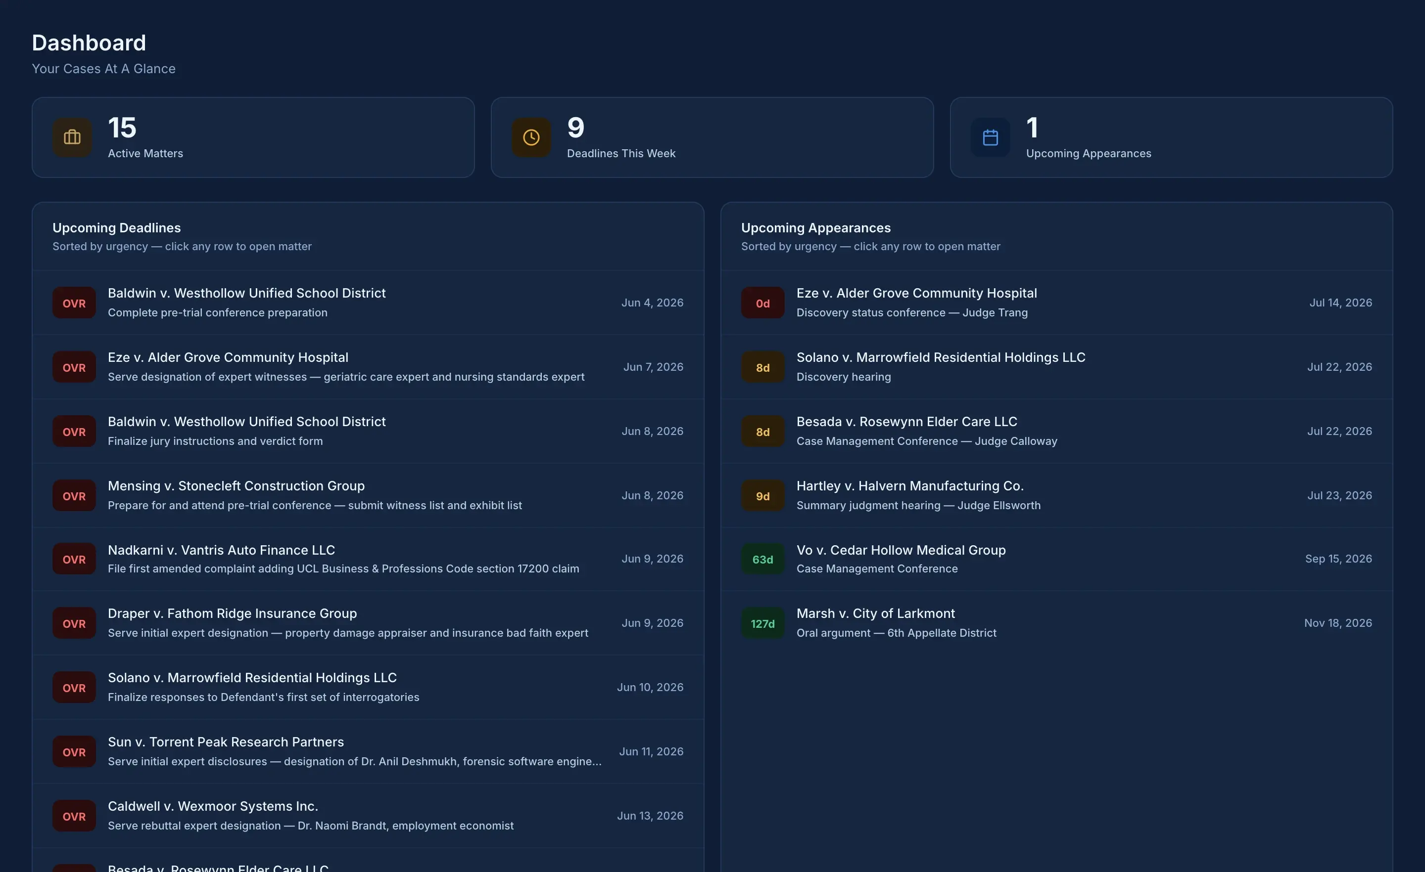This screenshot has height=872, width=1425.
Task: Click OVR badge for Mensing v. Stonecleft
Action: pos(74,495)
